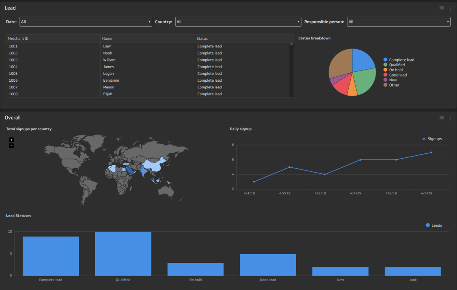Click the Name column header
Screen dimensions: 457x290
tap(107, 39)
